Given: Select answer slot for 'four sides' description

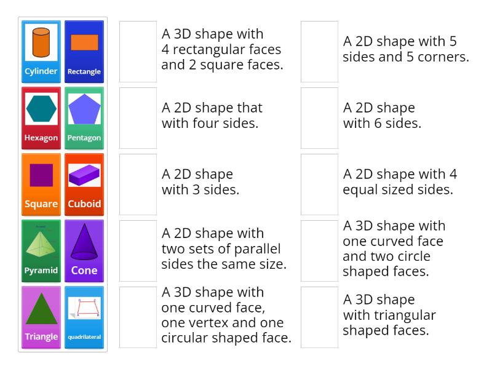Looking at the screenshot, I should pos(138,118).
